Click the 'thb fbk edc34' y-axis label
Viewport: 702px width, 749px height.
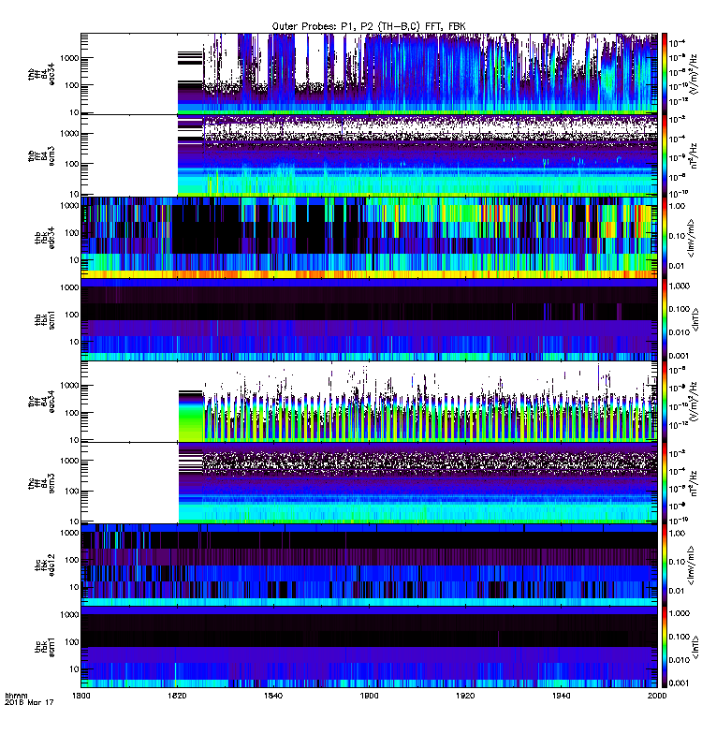tap(45, 238)
